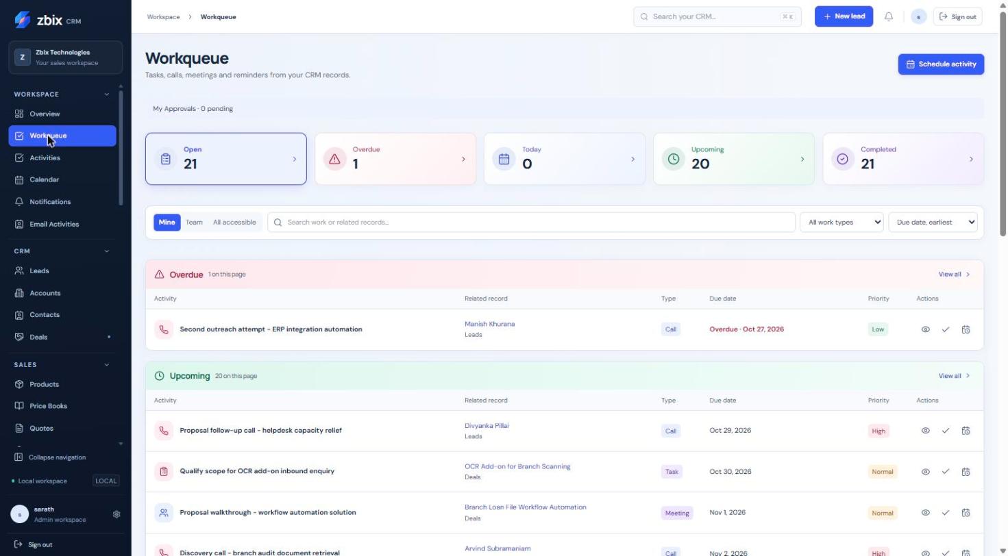View the workflow automation proposal walkthrough

coord(925,513)
